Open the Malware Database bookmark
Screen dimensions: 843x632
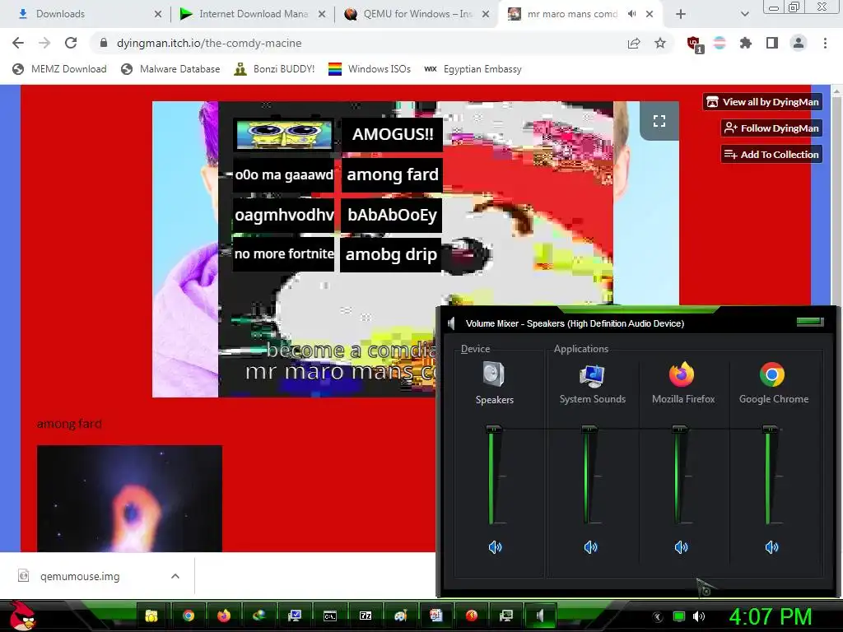coord(171,69)
